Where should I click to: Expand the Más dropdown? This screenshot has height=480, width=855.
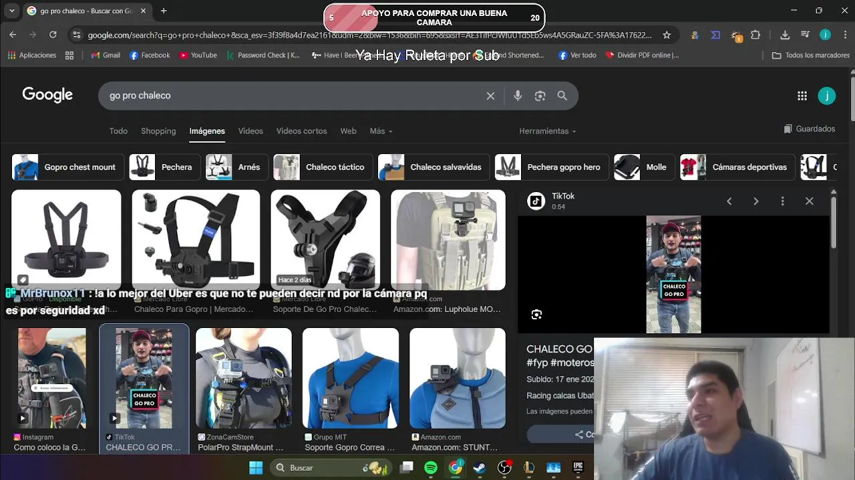(381, 131)
